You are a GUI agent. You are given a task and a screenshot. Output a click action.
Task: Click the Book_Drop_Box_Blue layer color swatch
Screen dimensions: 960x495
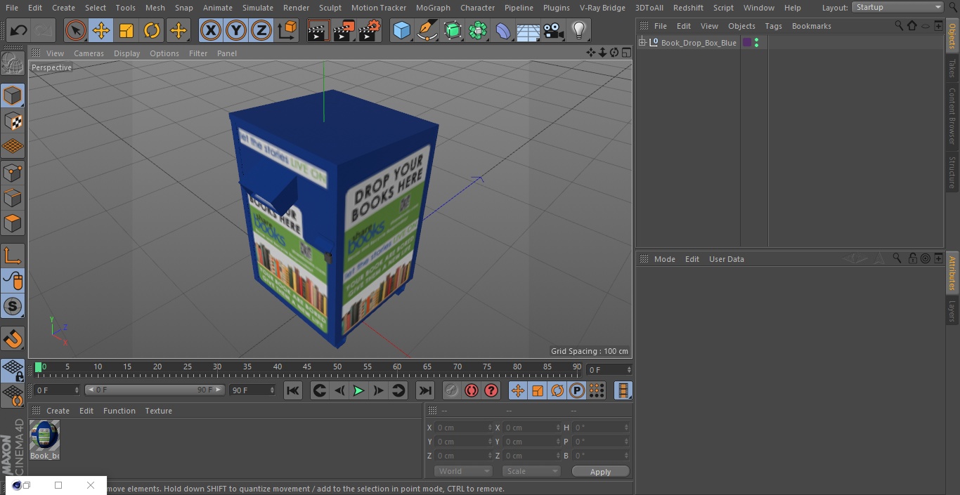747,43
